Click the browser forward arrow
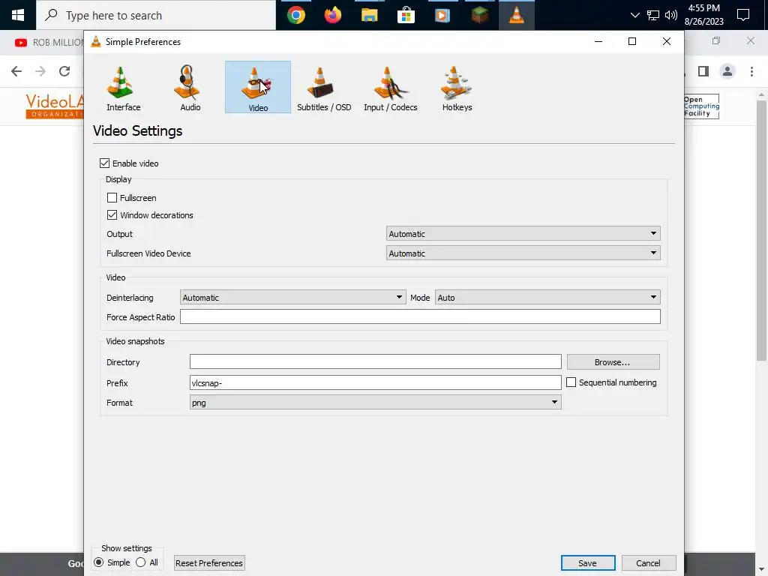768x576 pixels. tap(40, 71)
